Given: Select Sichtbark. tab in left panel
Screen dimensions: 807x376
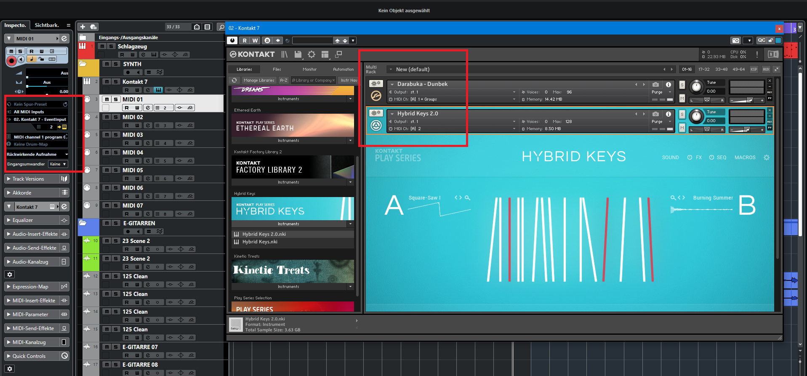Looking at the screenshot, I should point(47,25).
